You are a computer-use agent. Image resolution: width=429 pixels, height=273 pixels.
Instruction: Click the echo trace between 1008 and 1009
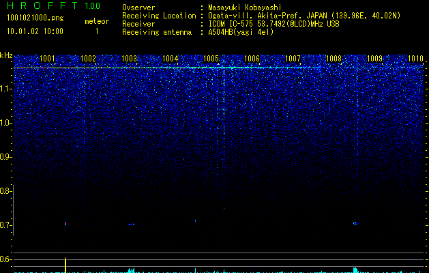pyautogui.click(x=355, y=223)
